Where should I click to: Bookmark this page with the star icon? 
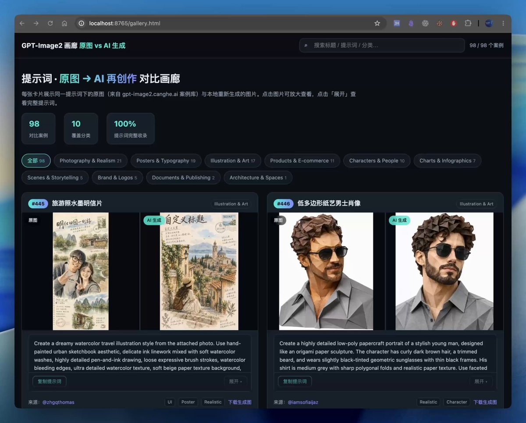click(x=377, y=23)
